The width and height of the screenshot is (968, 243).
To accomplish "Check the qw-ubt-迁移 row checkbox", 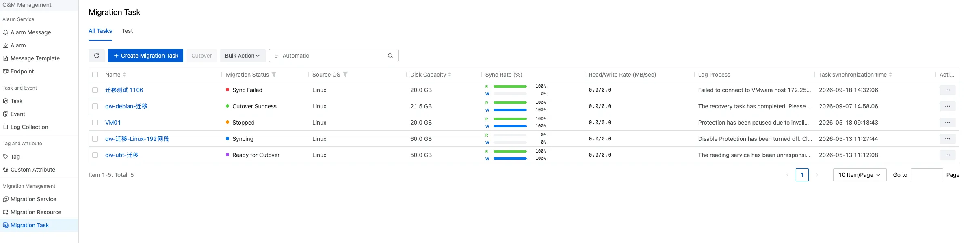I will point(95,155).
